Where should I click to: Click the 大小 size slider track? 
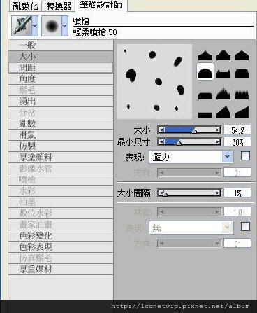(189, 130)
